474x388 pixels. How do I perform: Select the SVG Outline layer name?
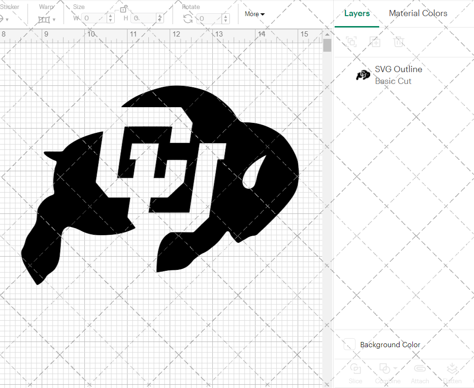pyautogui.click(x=399, y=69)
